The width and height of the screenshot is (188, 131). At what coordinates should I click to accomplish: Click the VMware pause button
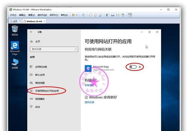pyautogui.click(x=73, y=15)
